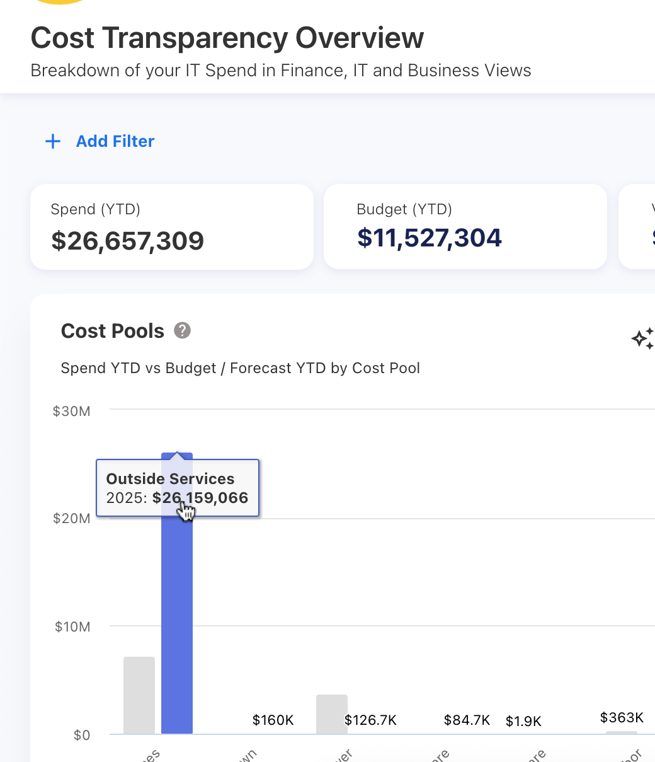Click the small gray bar under $363K
Viewport: 655px width, 762px height.
pos(621,732)
